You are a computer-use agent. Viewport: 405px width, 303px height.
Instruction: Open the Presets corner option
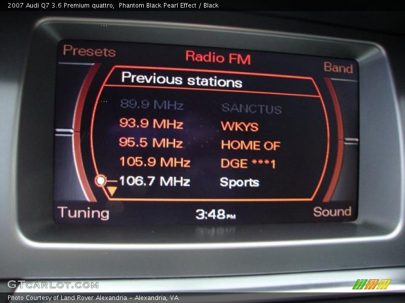click(x=89, y=51)
